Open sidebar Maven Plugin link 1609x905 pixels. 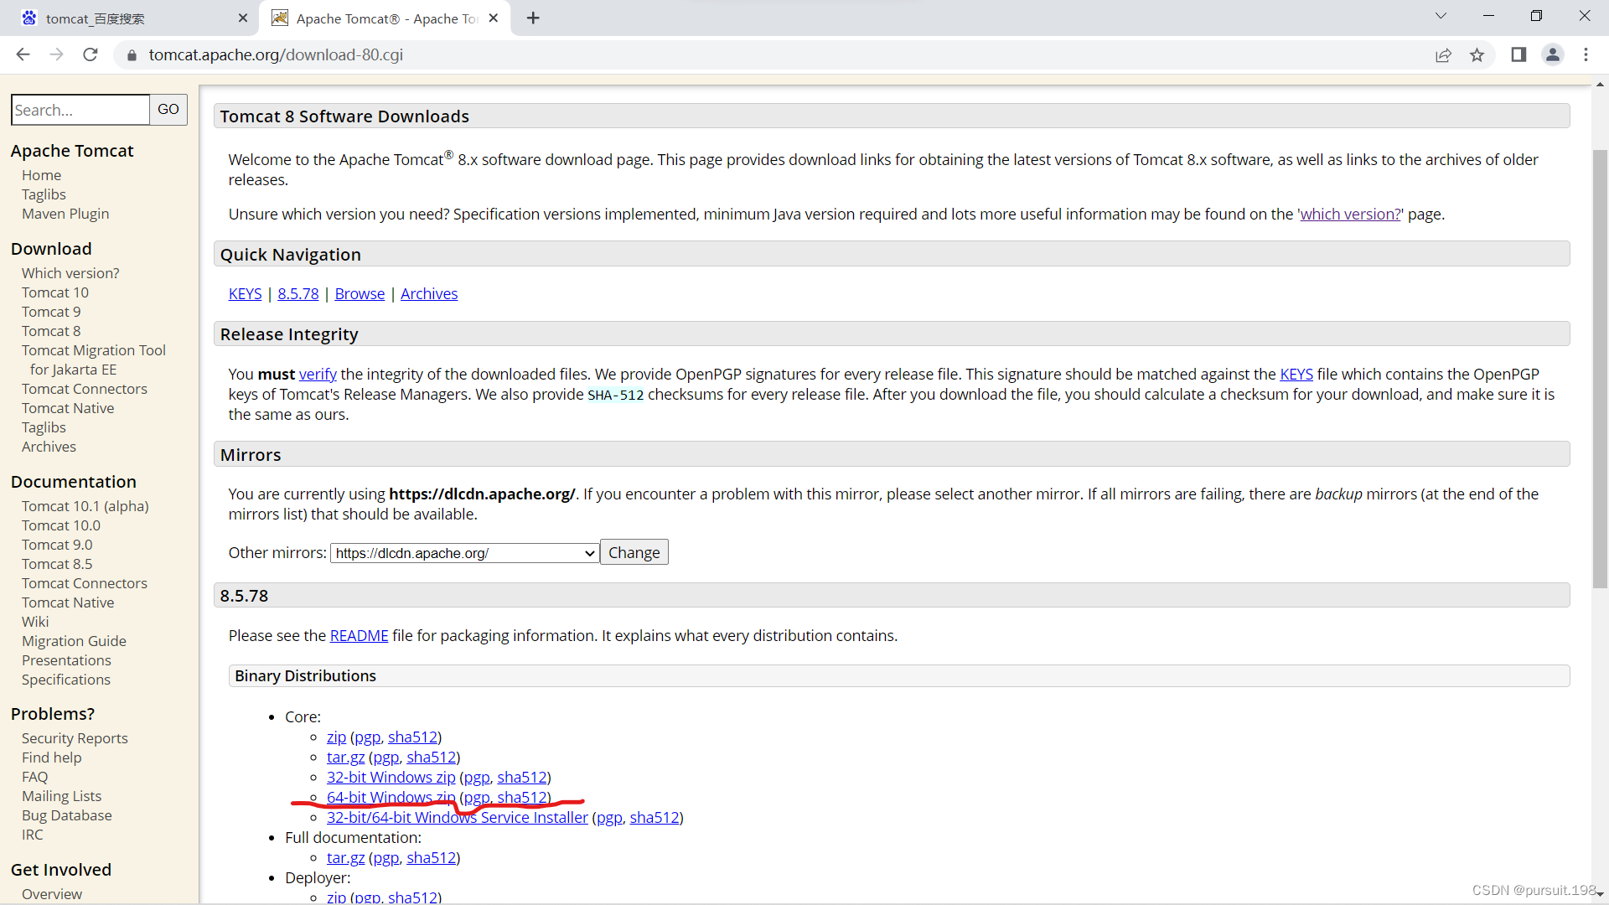[x=65, y=214]
